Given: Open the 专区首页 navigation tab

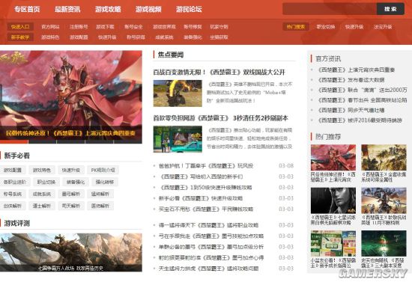Looking at the screenshot, I should click(27, 9).
